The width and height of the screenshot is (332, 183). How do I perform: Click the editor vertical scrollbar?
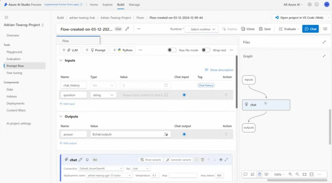pos(237,82)
